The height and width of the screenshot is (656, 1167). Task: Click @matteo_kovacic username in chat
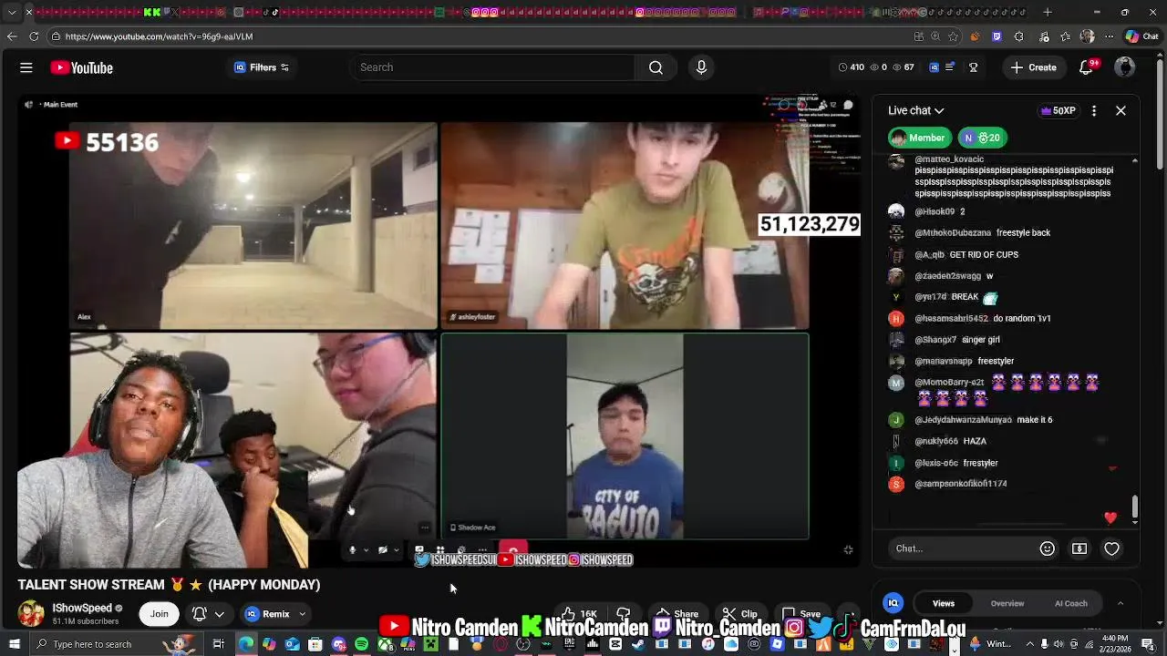(948, 159)
